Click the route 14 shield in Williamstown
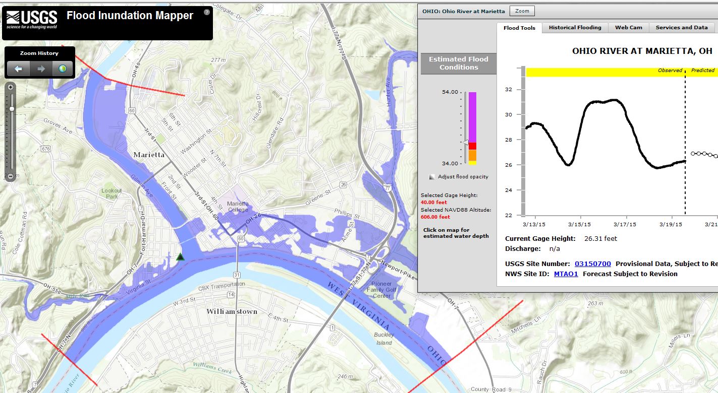The height and width of the screenshot is (393, 718). (231, 294)
